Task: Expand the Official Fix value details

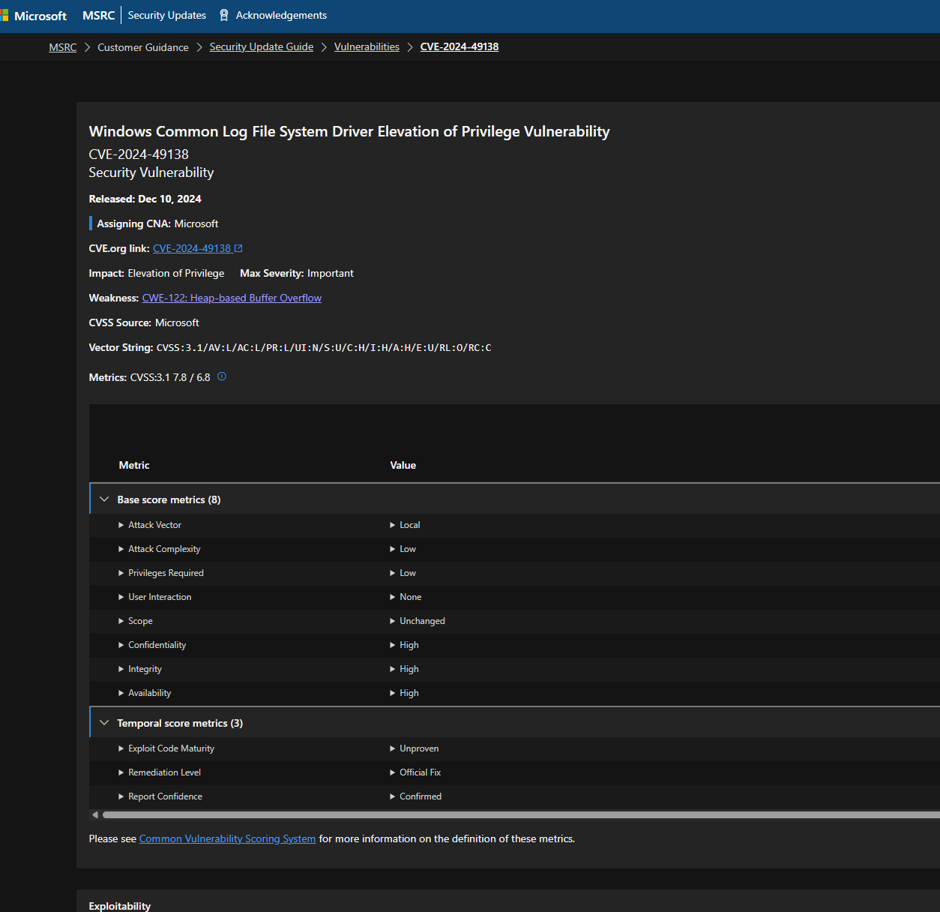Action: (393, 772)
